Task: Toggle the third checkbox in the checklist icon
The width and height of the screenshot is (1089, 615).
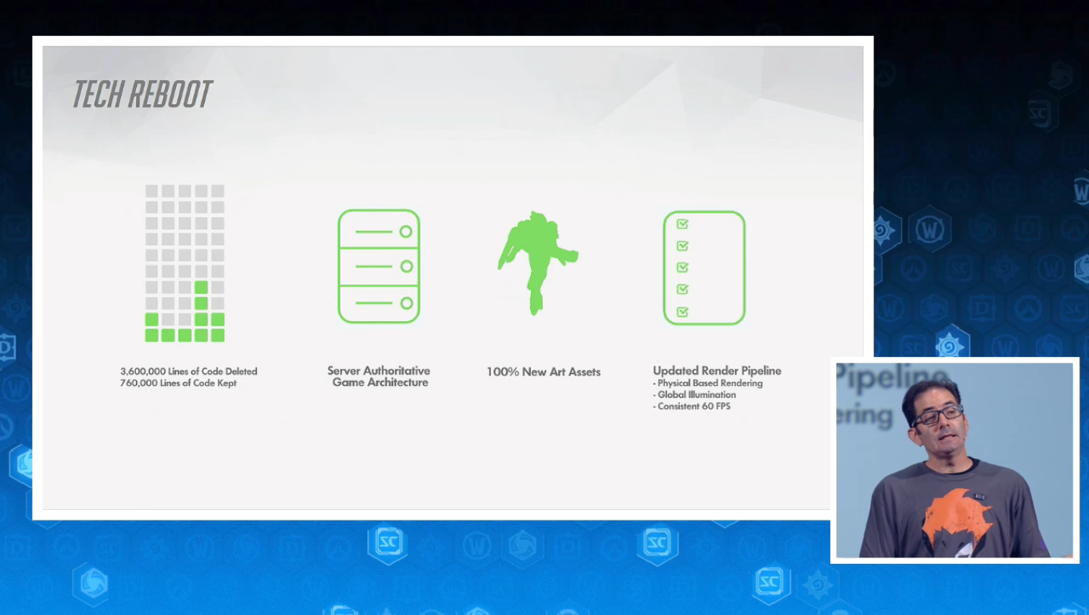Action: [682, 267]
